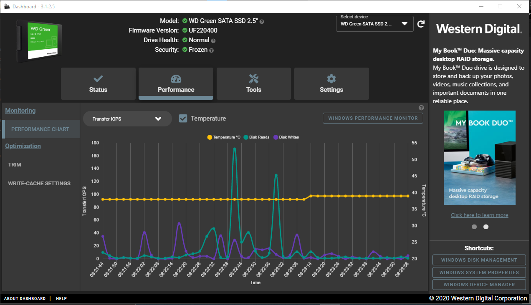Click About Dashboard in the footer
531x305 pixels.
point(25,299)
